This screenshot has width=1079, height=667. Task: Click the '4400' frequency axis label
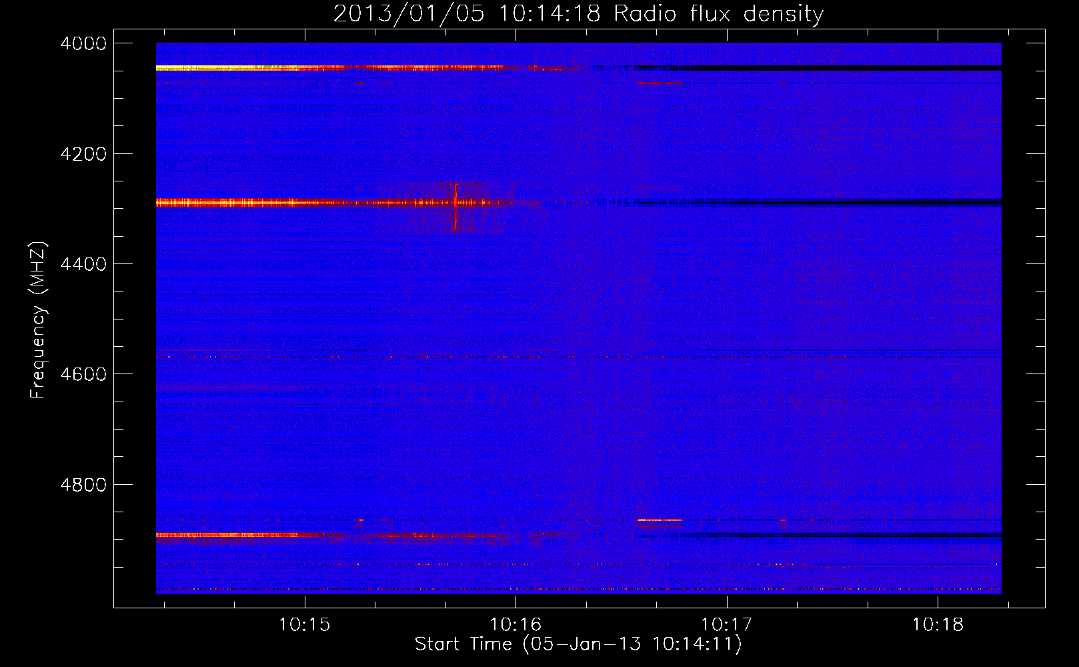83,264
